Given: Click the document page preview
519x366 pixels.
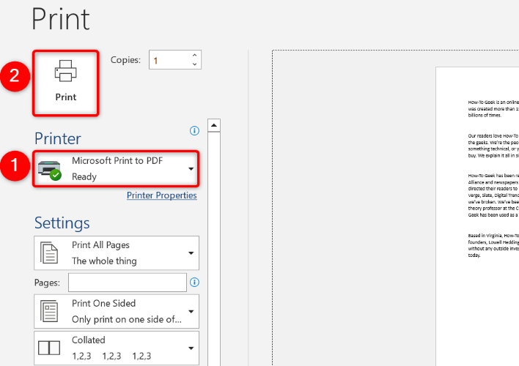Looking at the screenshot, I should pos(477,216).
